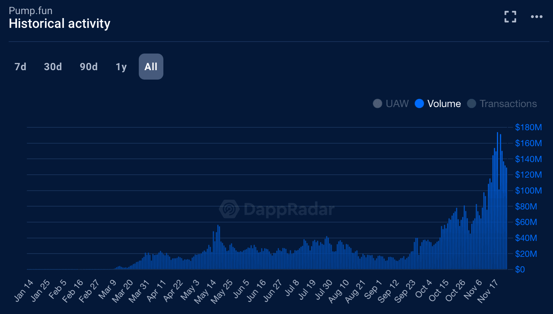Toggle the Transactions series in the legend
The width and height of the screenshot is (553, 314).
point(502,104)
